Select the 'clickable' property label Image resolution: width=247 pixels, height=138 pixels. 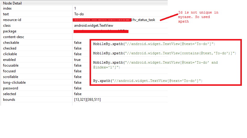click(x=10, y=54)
